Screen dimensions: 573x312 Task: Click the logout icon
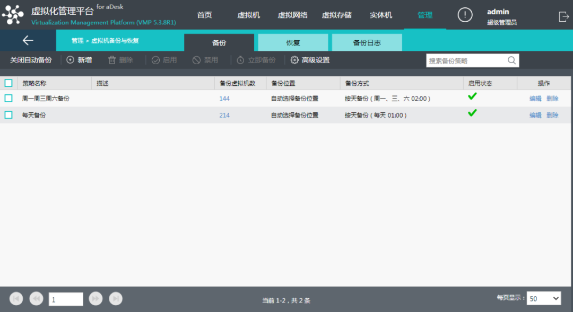563,16
